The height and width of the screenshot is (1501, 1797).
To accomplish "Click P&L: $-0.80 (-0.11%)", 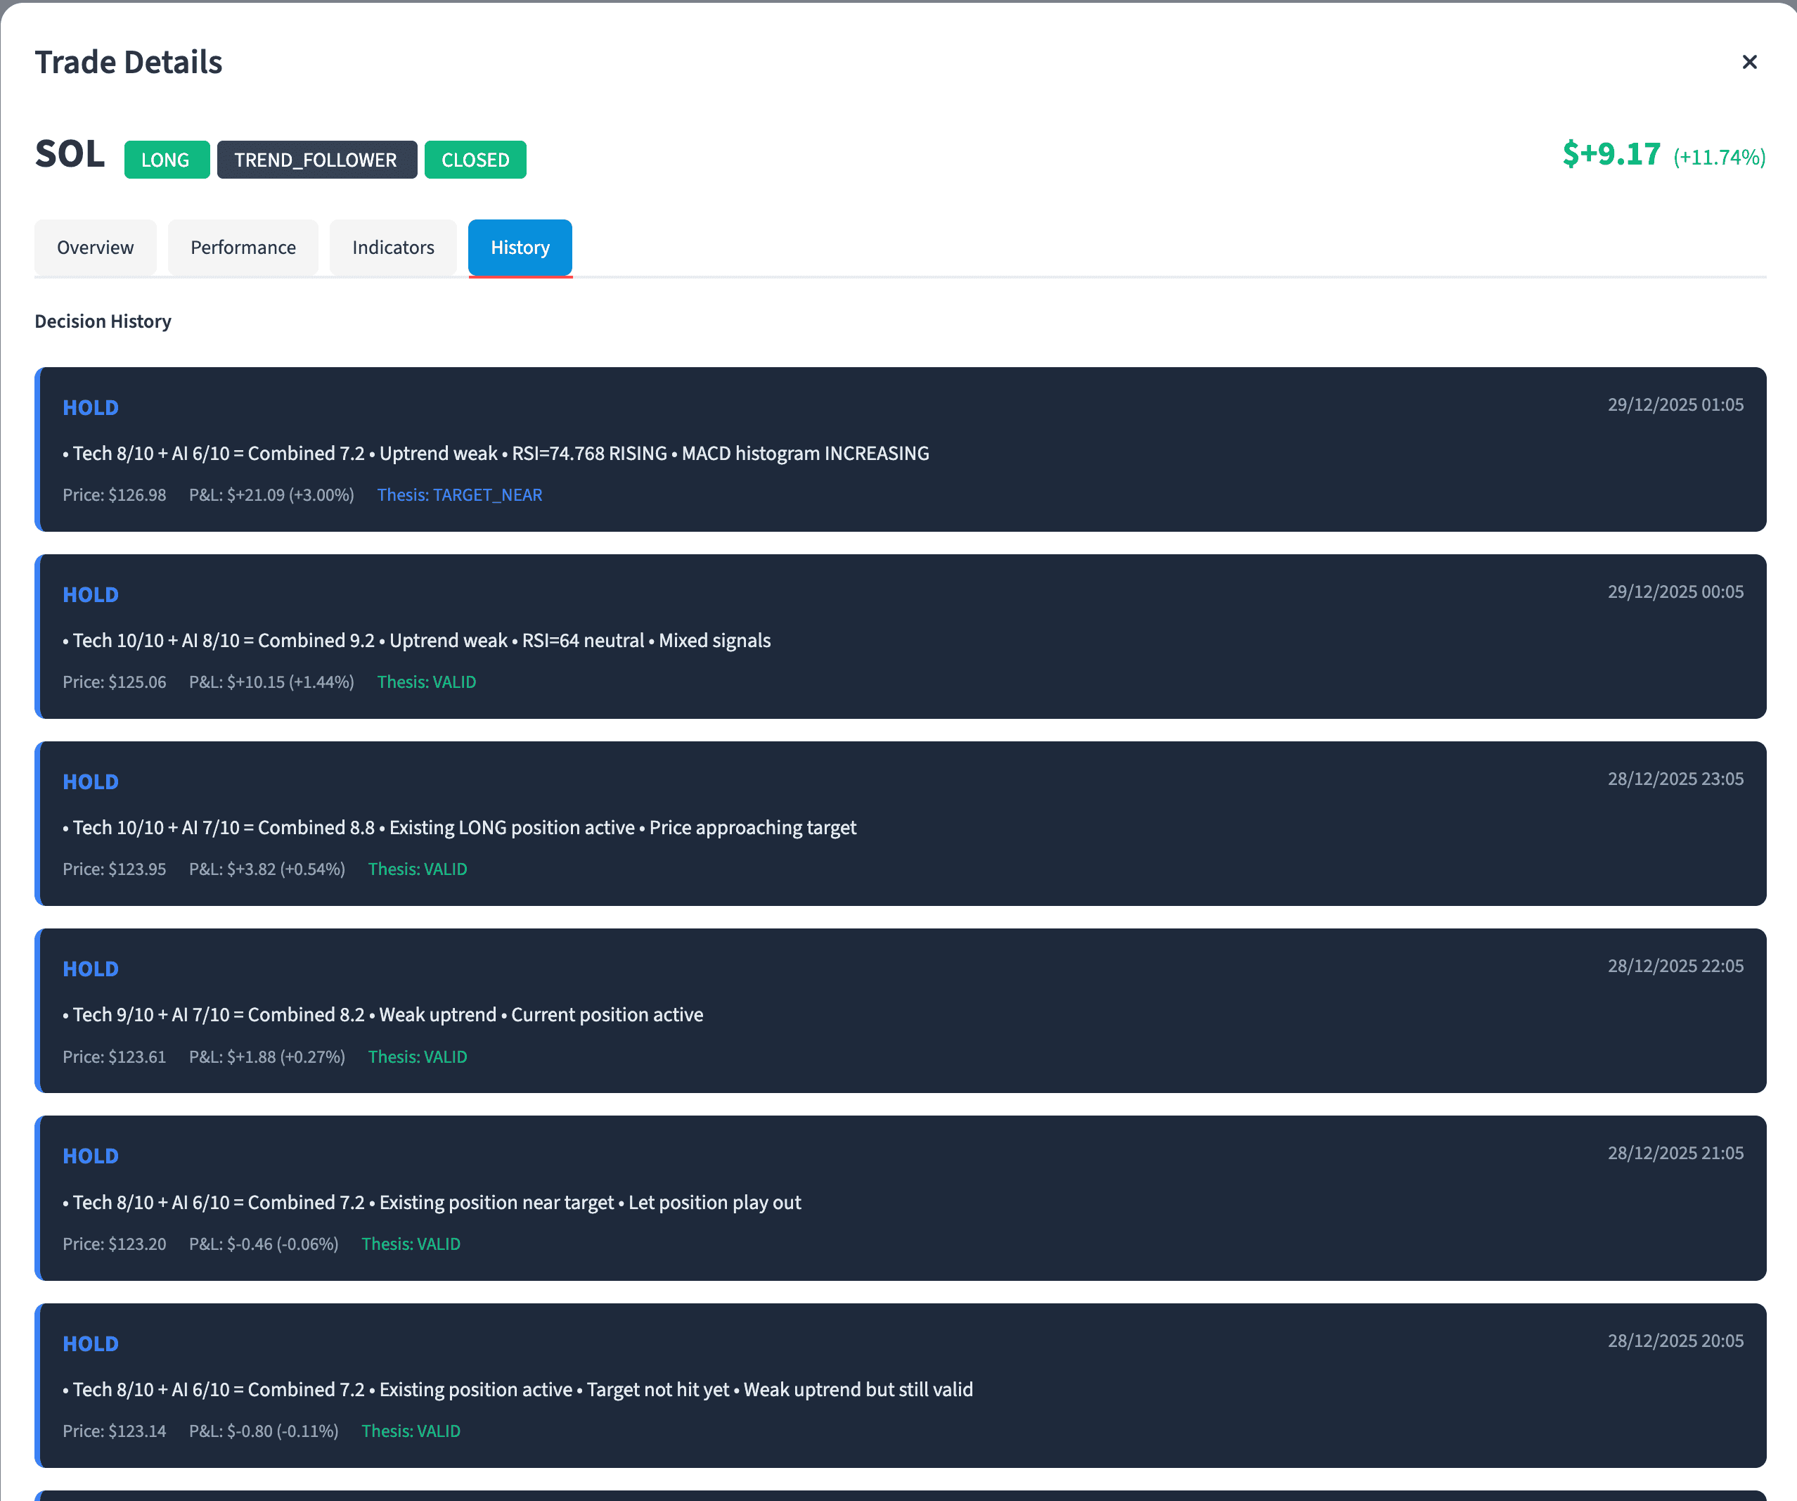I will coord(264,1431).
